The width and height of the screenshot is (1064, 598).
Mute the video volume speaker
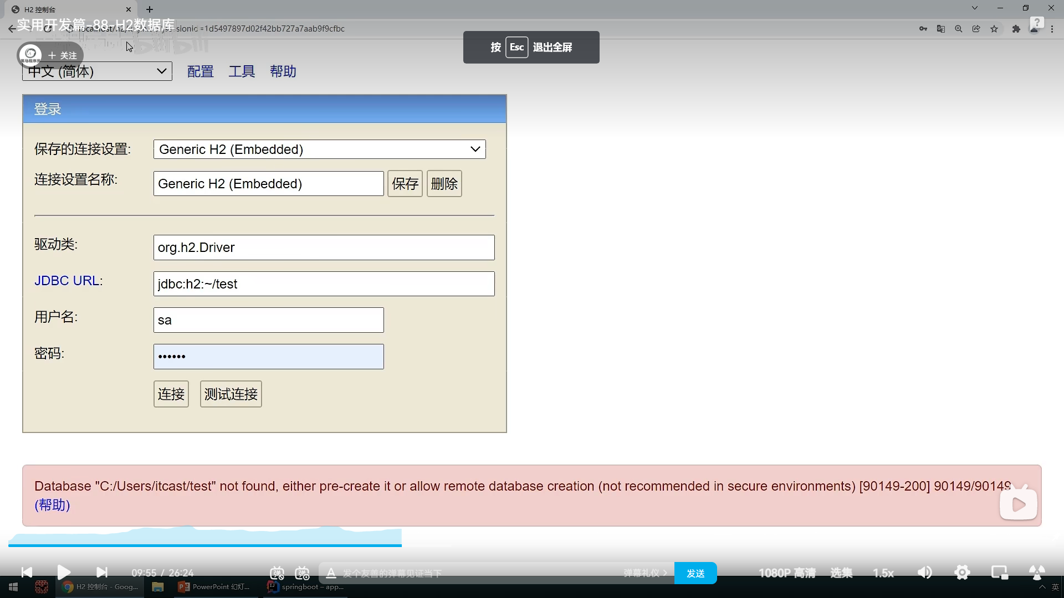(924, 573)
